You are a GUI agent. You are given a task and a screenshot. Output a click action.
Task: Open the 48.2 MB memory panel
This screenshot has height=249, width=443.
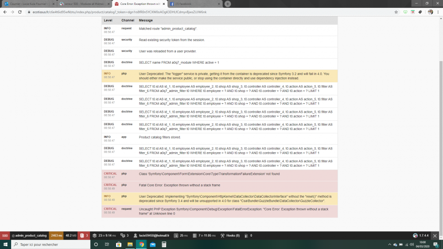71,235
